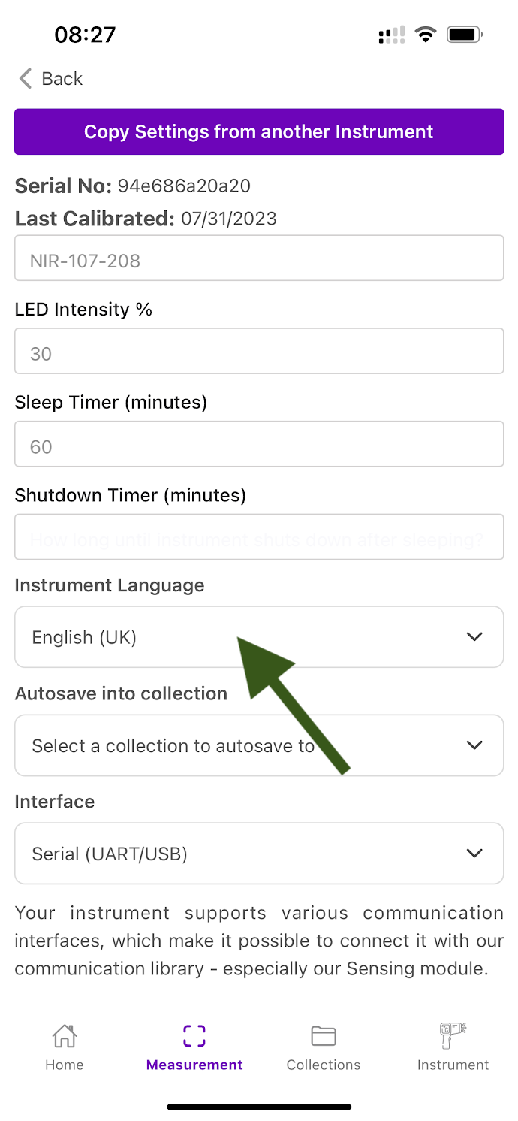Tap the chevron on English (UK) selector

click(x=474, y=637)
